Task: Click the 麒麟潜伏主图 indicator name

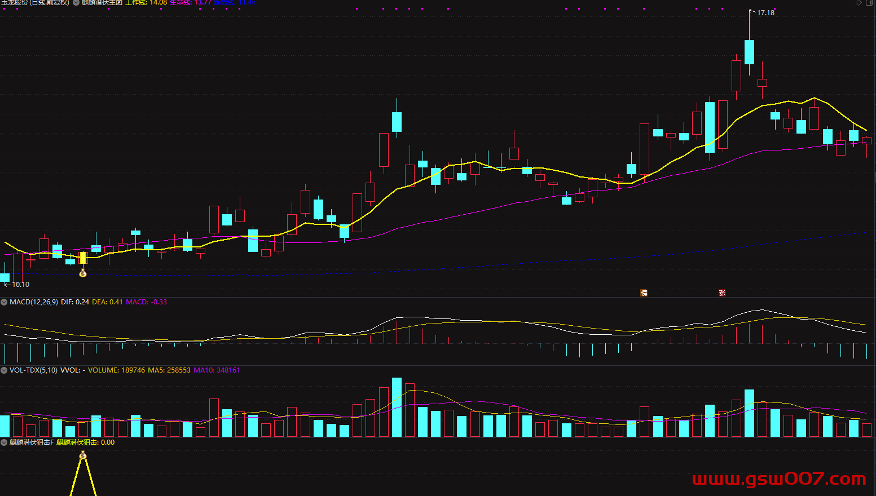Action: (102, 2)
